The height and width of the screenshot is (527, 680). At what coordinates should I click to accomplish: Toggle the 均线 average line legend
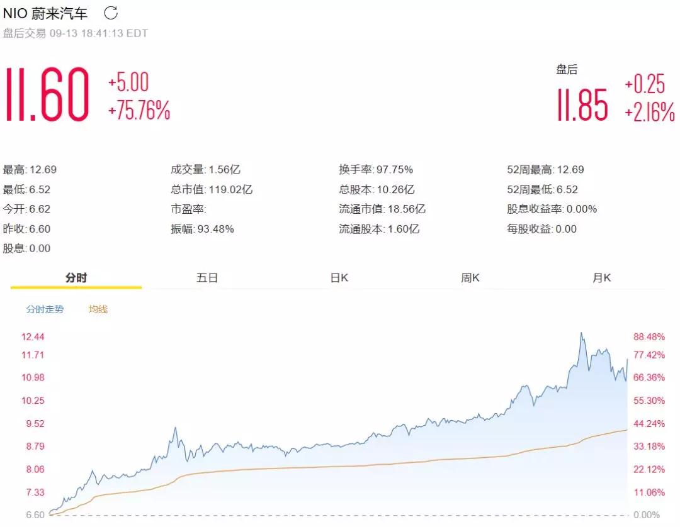98,309
